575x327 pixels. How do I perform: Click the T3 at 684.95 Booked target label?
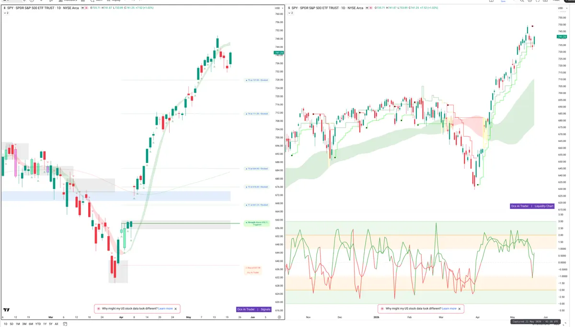256,169
